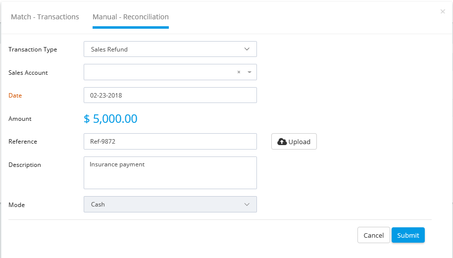Switch to the Match - Transactions tab

click(x=45, y=17)
